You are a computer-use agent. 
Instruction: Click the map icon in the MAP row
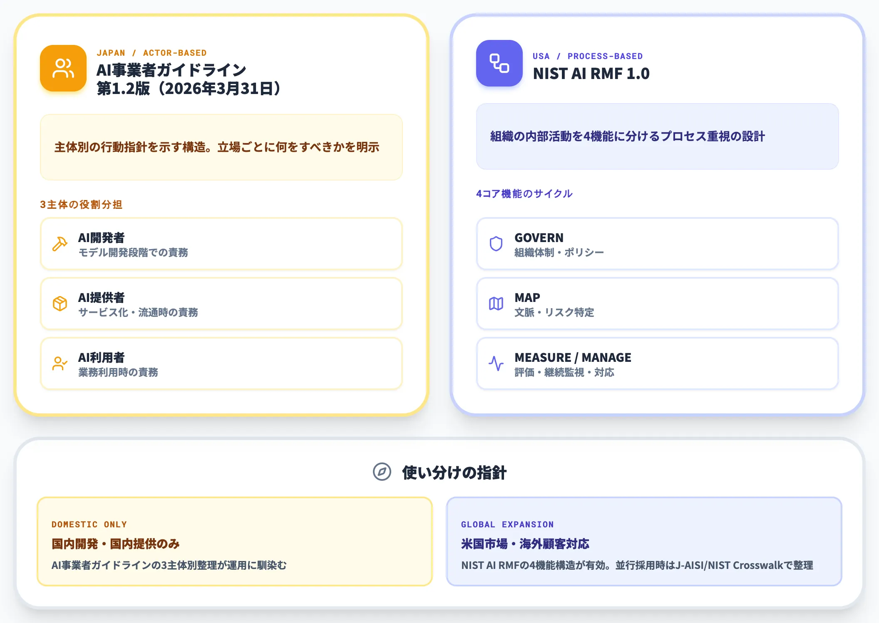496,304
